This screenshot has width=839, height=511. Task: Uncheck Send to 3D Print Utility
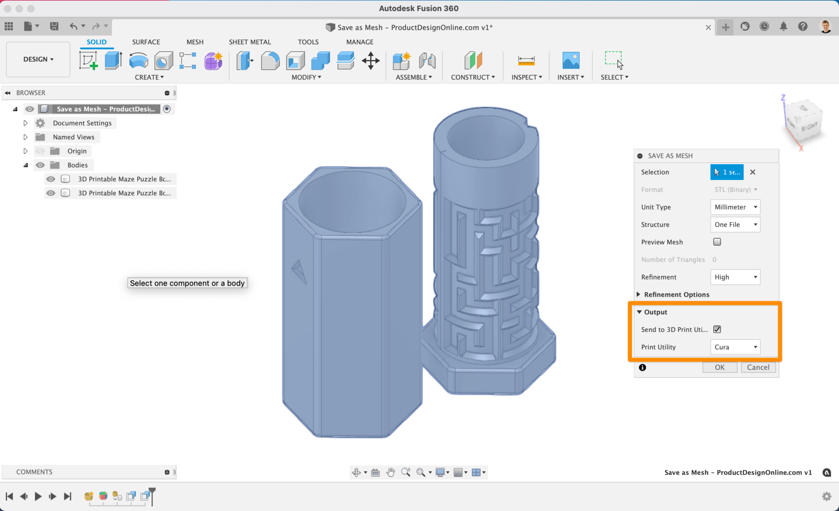[718, 329]
